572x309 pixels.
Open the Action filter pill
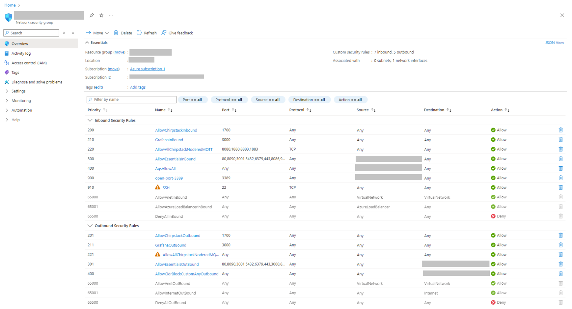click(x=350, y=100)
